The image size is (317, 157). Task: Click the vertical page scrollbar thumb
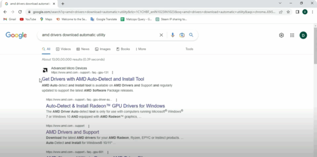pyautogui.click(x=315, y=46)
